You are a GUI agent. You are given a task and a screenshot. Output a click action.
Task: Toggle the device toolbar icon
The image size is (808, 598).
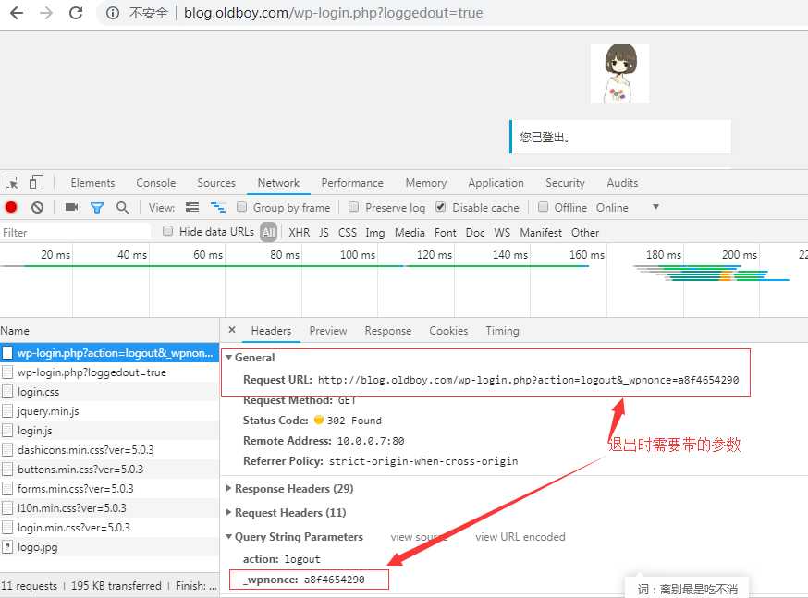36,183
